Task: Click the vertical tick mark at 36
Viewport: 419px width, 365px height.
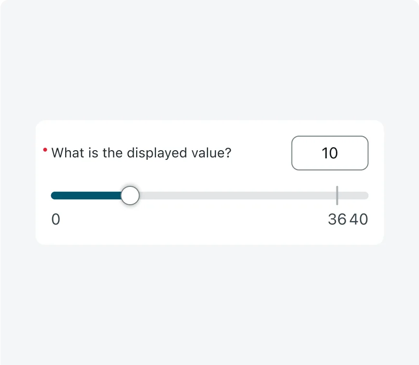Action: [337, 195]
